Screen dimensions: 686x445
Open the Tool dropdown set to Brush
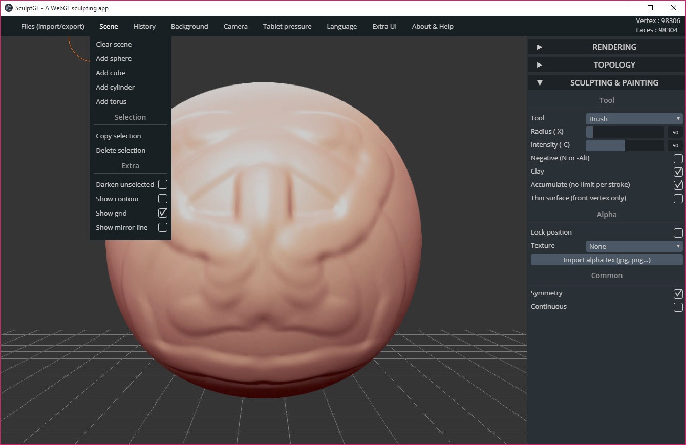[x=634, y=119]
